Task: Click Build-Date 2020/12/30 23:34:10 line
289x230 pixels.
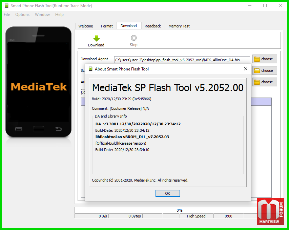Action: pos(122,150)
